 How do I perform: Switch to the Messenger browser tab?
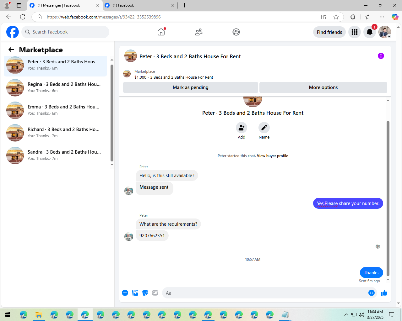(65, 5)
